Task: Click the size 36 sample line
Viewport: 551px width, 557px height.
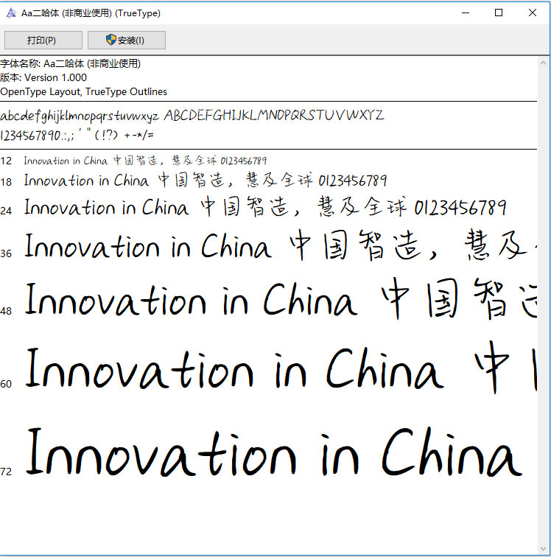Action: click(x=281, y=245)
